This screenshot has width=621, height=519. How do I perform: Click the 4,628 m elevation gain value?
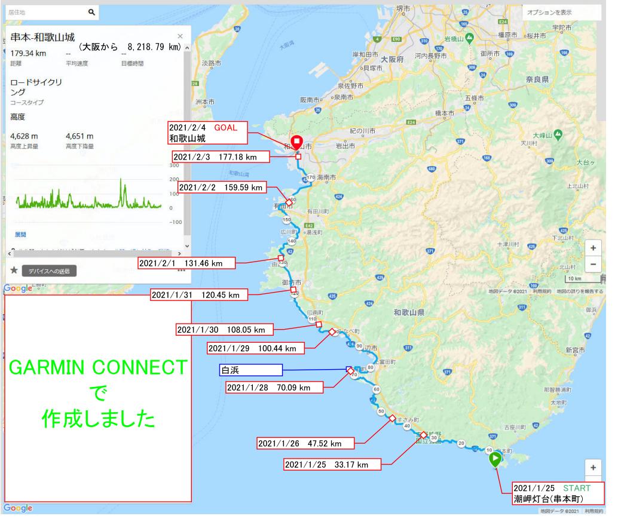pyautogui.click(x=24, y=136)
